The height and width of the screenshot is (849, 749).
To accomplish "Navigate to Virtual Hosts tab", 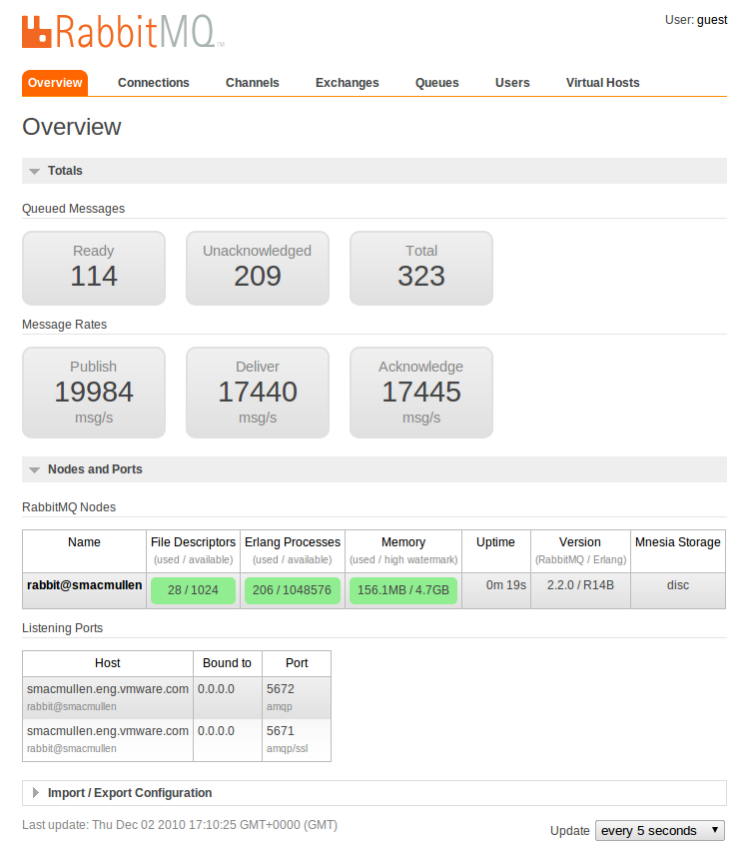I will point(602,83).
